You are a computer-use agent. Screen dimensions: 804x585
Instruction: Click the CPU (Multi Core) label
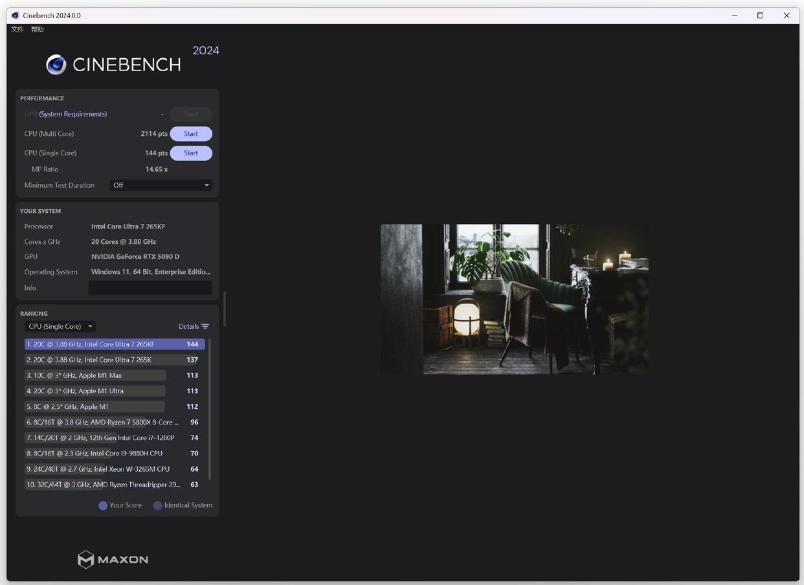tap(49, 134)
